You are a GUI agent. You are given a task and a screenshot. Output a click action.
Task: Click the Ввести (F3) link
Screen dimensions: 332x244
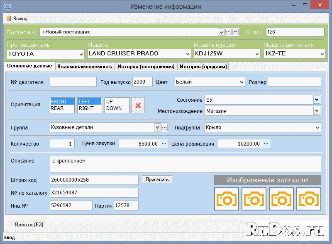pyautogui.click(x=29, y=225)
